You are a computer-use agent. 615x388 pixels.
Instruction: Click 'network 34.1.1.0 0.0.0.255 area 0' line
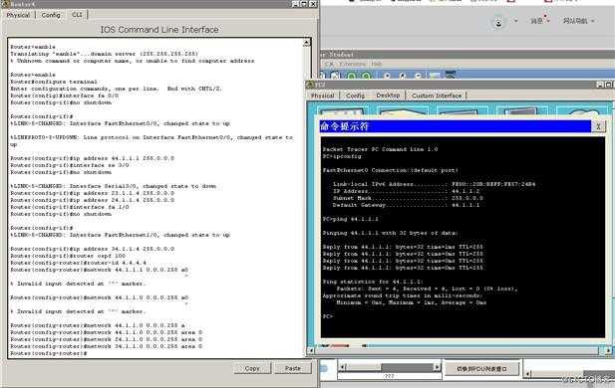coord(107,346)
